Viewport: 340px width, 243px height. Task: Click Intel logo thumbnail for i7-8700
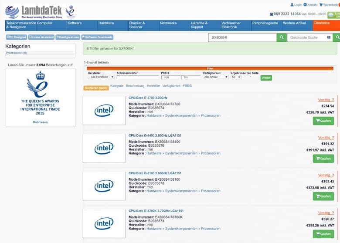click(x=104, y=111)
